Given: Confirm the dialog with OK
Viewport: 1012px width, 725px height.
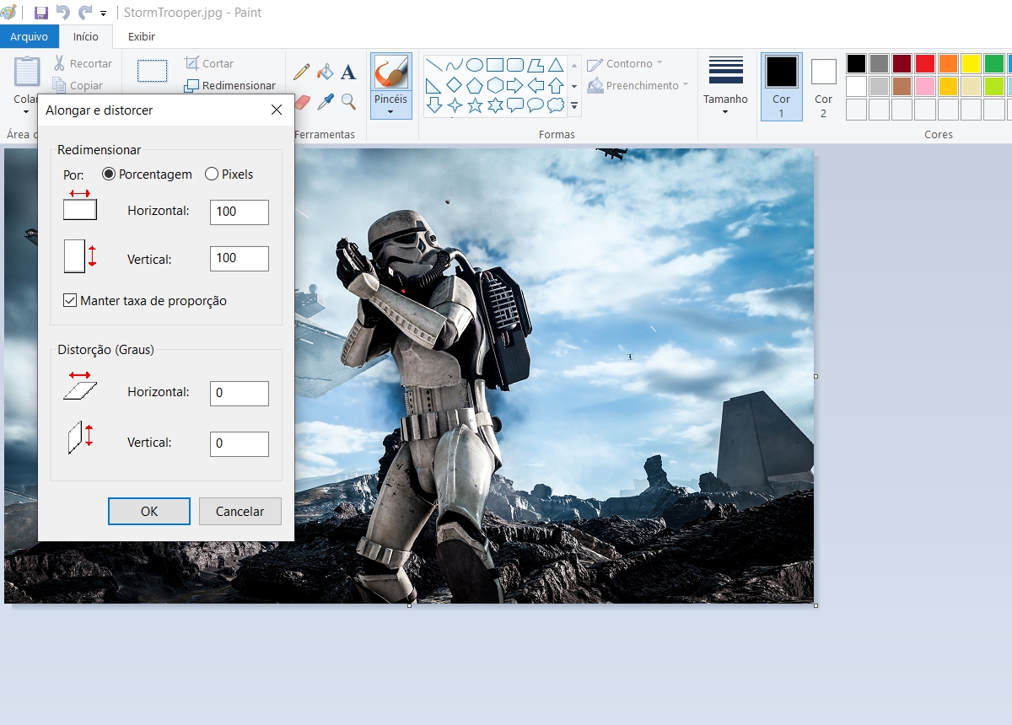Looking at the screenshot, I should (149, 511).
